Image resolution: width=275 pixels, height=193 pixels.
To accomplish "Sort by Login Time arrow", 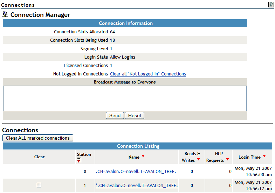I will click(264, 156).
